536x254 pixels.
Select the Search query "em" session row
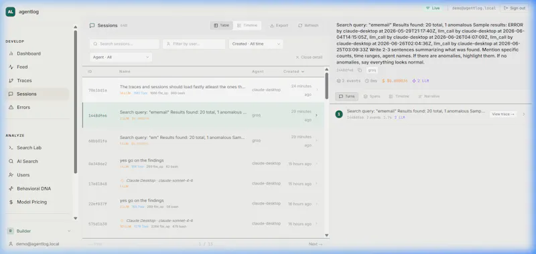(x=204, y=140)
